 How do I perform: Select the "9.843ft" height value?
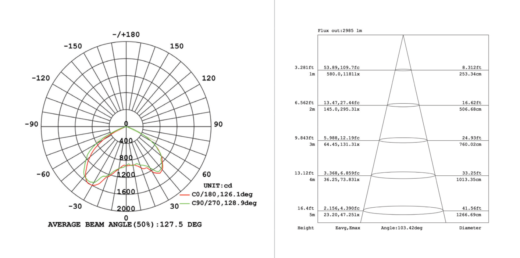click(x=304, y=138)
